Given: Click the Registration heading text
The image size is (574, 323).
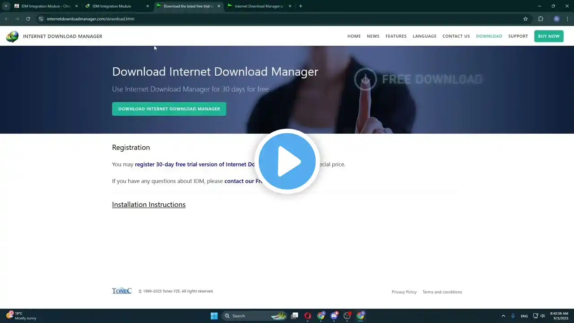Looking at the screenshot, I should tap(131, 148).
